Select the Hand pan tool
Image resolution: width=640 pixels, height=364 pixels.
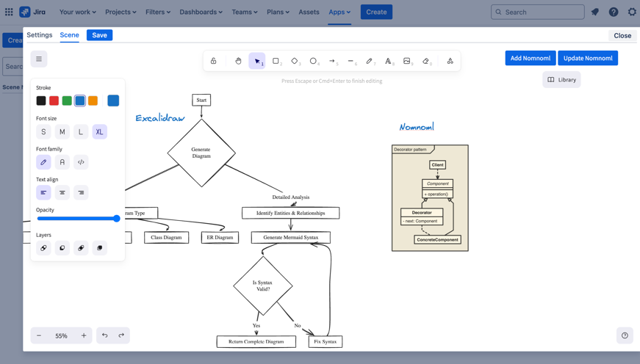(238, 61)
